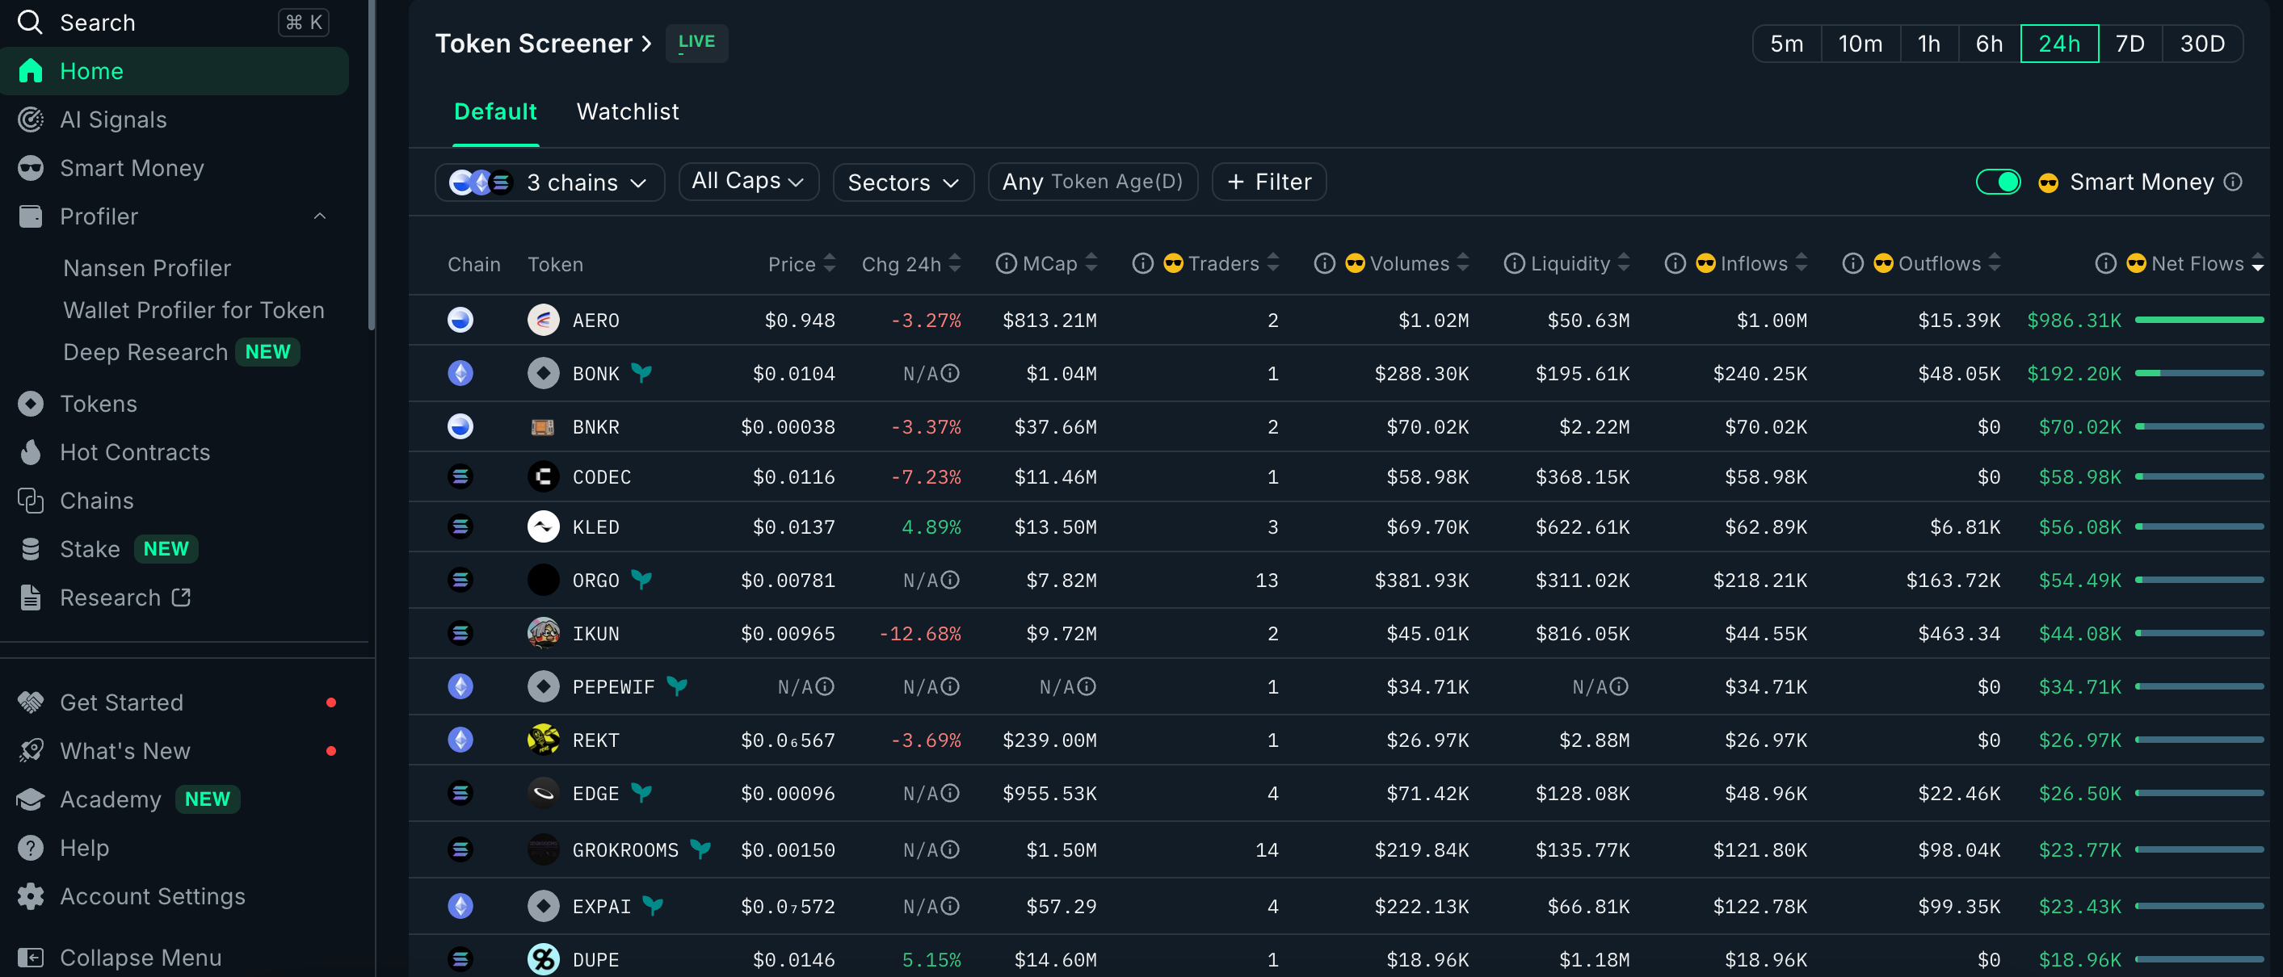Select the 30D timeframe

click(x=2202, y=44)
